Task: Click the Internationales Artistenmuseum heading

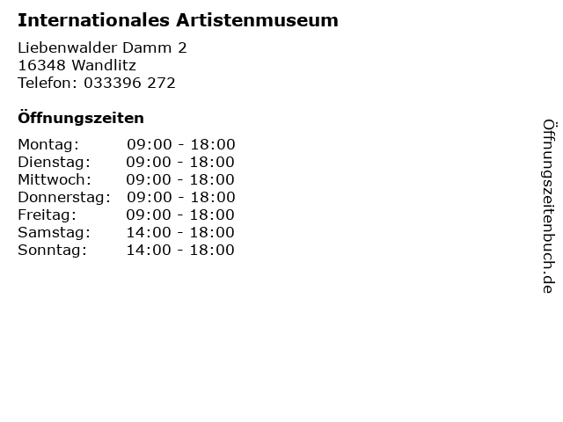Action: point(178,20)
